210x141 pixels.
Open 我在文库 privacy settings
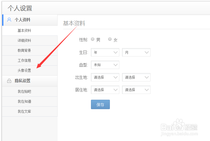pyautogui.click(x=30, y=111)
